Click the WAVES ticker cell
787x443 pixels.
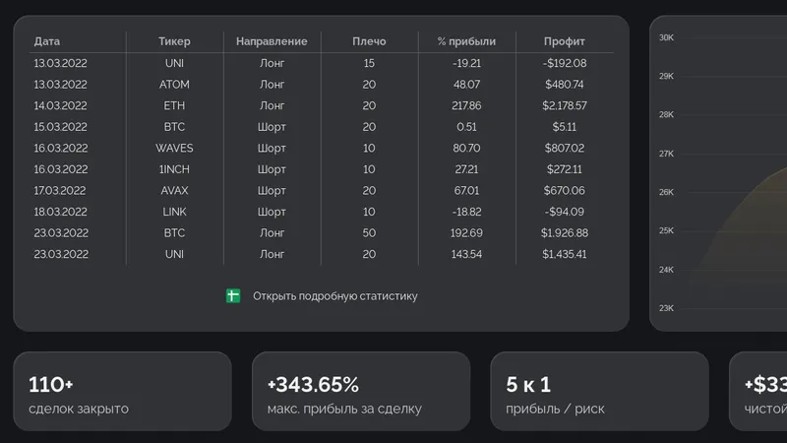click(174, 149)
